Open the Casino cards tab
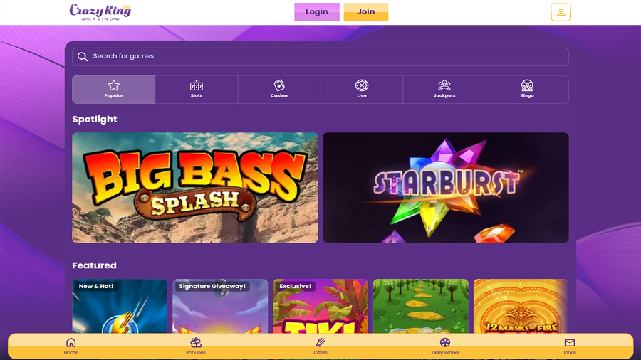The height and width of the screenshot is (360, 641). click(x=279, y=90)
